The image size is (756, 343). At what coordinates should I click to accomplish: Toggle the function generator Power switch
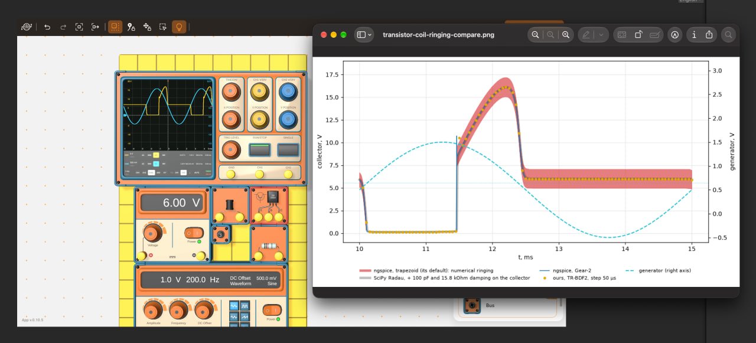272,310
